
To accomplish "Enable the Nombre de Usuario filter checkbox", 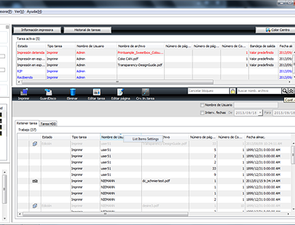I will tap(202, 105).
